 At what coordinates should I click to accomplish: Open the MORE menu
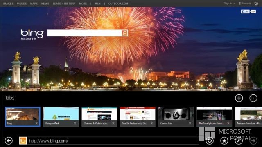coord(83,4)
